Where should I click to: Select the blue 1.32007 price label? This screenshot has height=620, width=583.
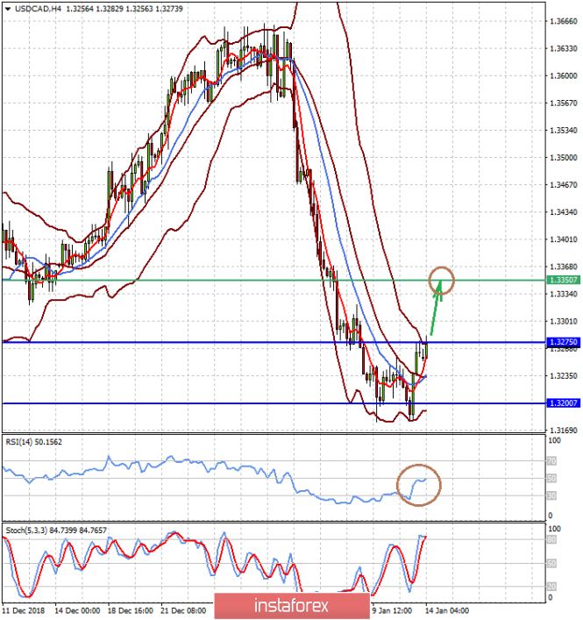(561, 403)
